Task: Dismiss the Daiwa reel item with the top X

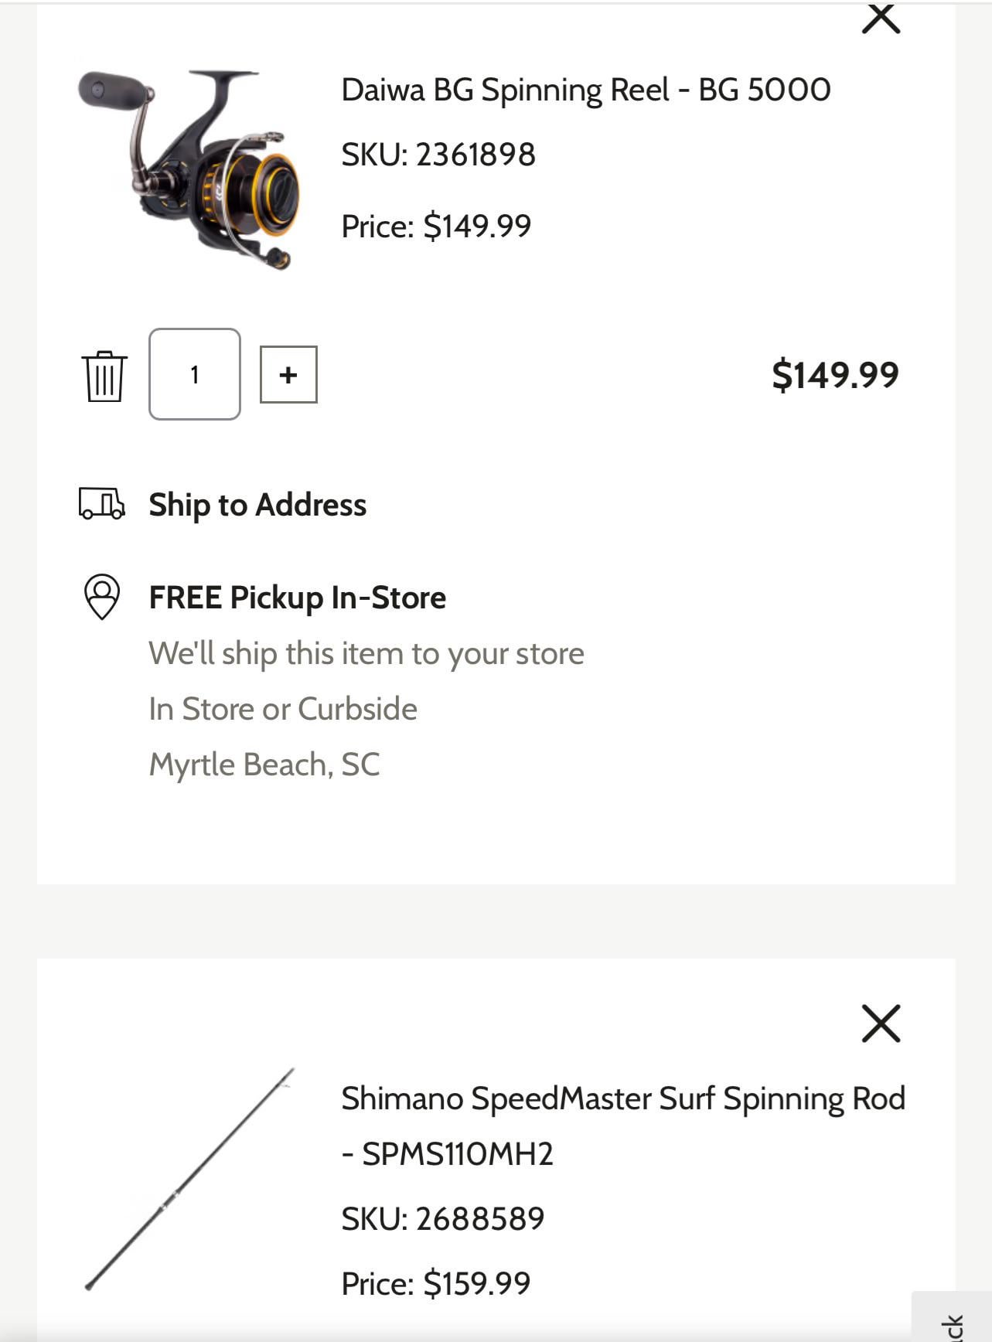Action: click(881, 19)
